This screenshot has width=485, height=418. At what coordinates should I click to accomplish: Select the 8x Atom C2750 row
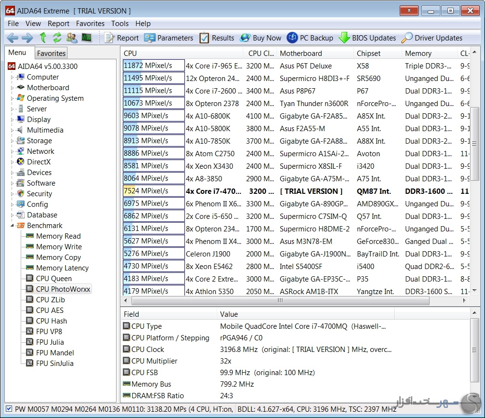(x=296, y=154)
